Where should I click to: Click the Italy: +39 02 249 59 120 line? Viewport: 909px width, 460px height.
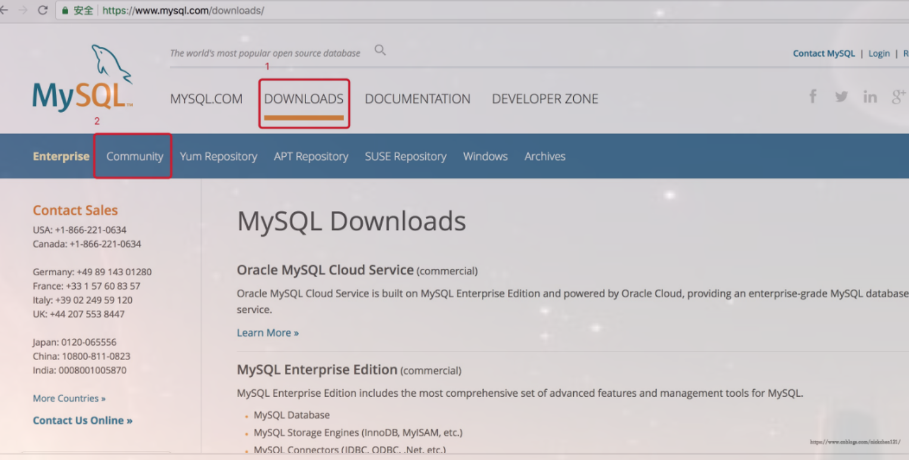tap(83, 300)
